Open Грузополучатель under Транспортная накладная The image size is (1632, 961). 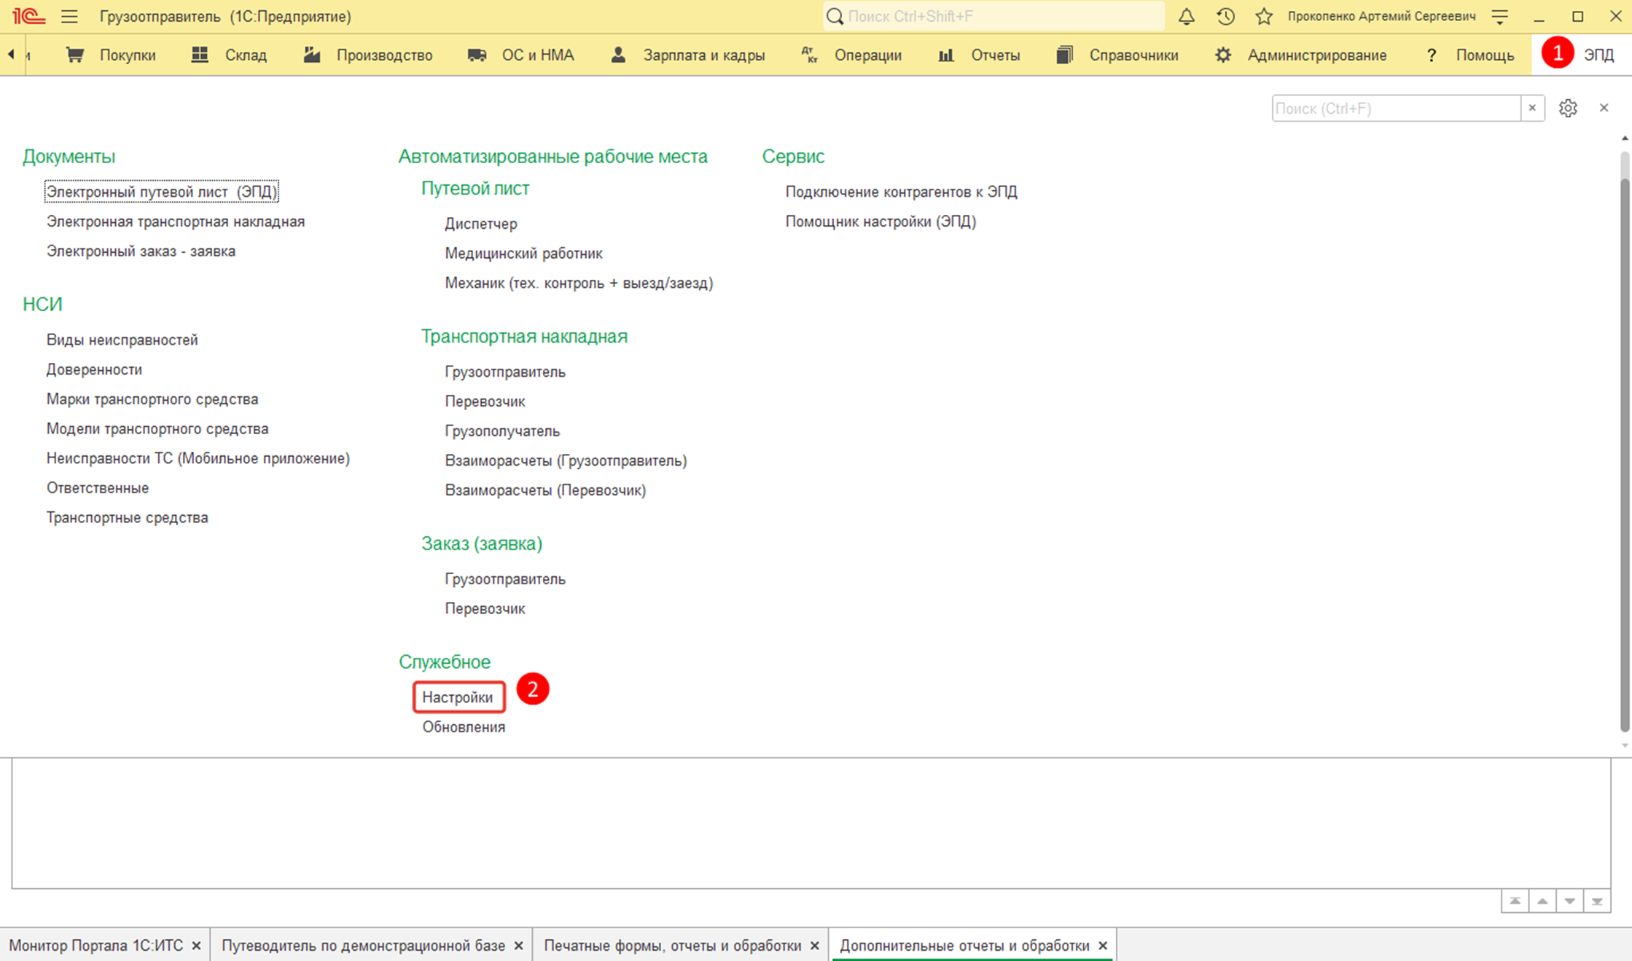pyautogui.click(x=502, y=431)
